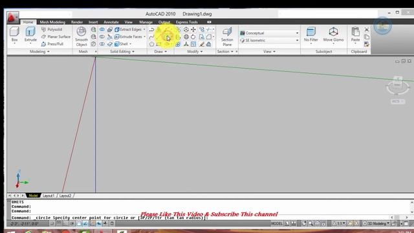This screenshot has width=414, height=233.
Task: Click the Subtract solids icon
Action: coord(102,37)
